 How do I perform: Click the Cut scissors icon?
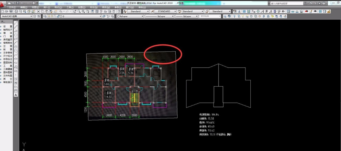pos(38,12)
